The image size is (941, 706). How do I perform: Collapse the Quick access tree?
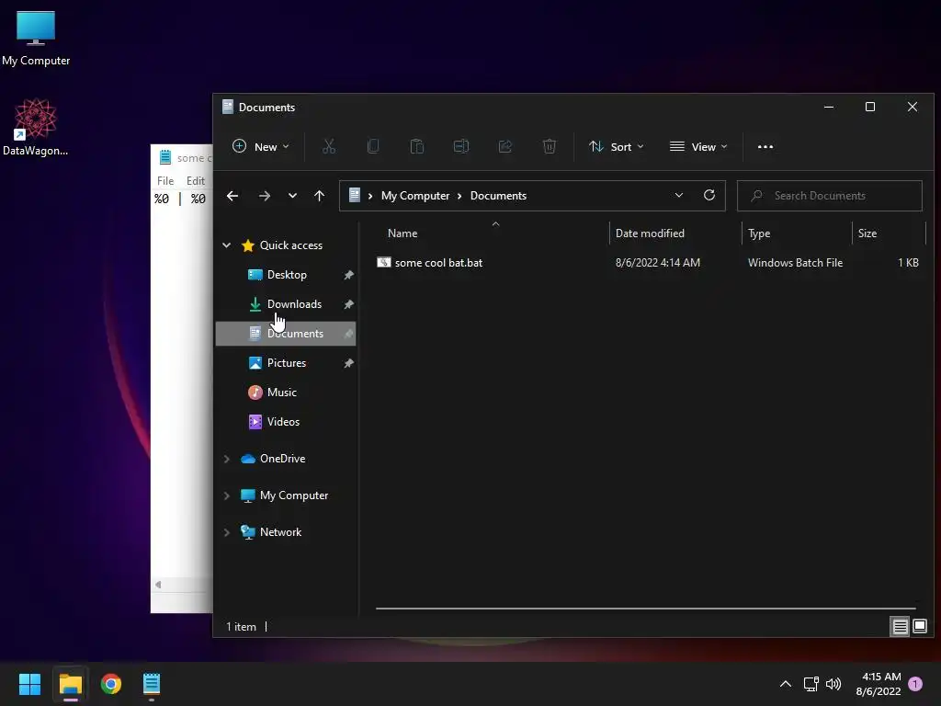(x=226, y=245)
